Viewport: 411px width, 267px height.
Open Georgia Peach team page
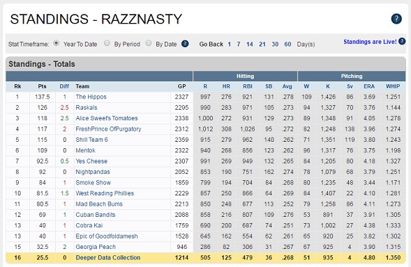tap(96, 247)
